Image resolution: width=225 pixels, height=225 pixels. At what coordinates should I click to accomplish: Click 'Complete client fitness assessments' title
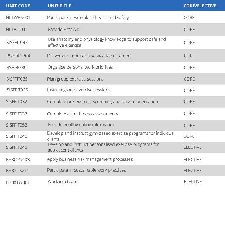[83, 114]
